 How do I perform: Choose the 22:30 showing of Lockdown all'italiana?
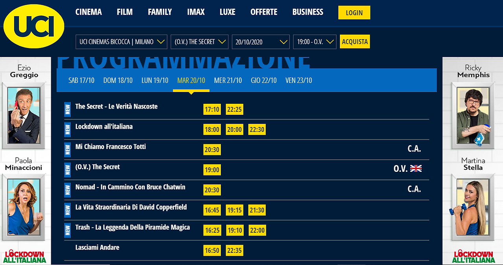click(257, 129)
